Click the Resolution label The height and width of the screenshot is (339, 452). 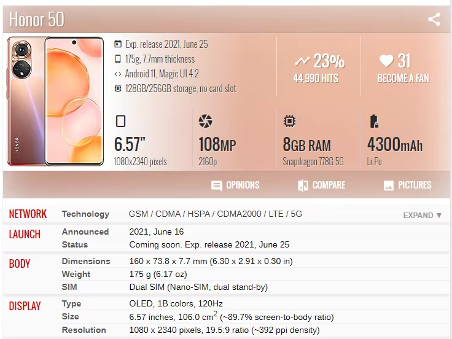pyautogui.click(x=84, y=330)
